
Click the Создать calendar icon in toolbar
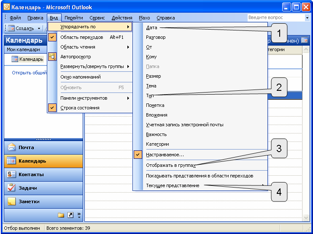point(11,28)
